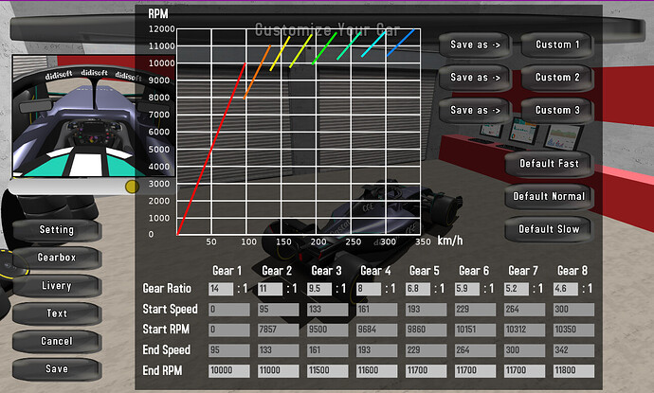Viewport: 654px width, 393px height.
Task: Click Save as next to Custom 2
Action: (x=475, y=78)
